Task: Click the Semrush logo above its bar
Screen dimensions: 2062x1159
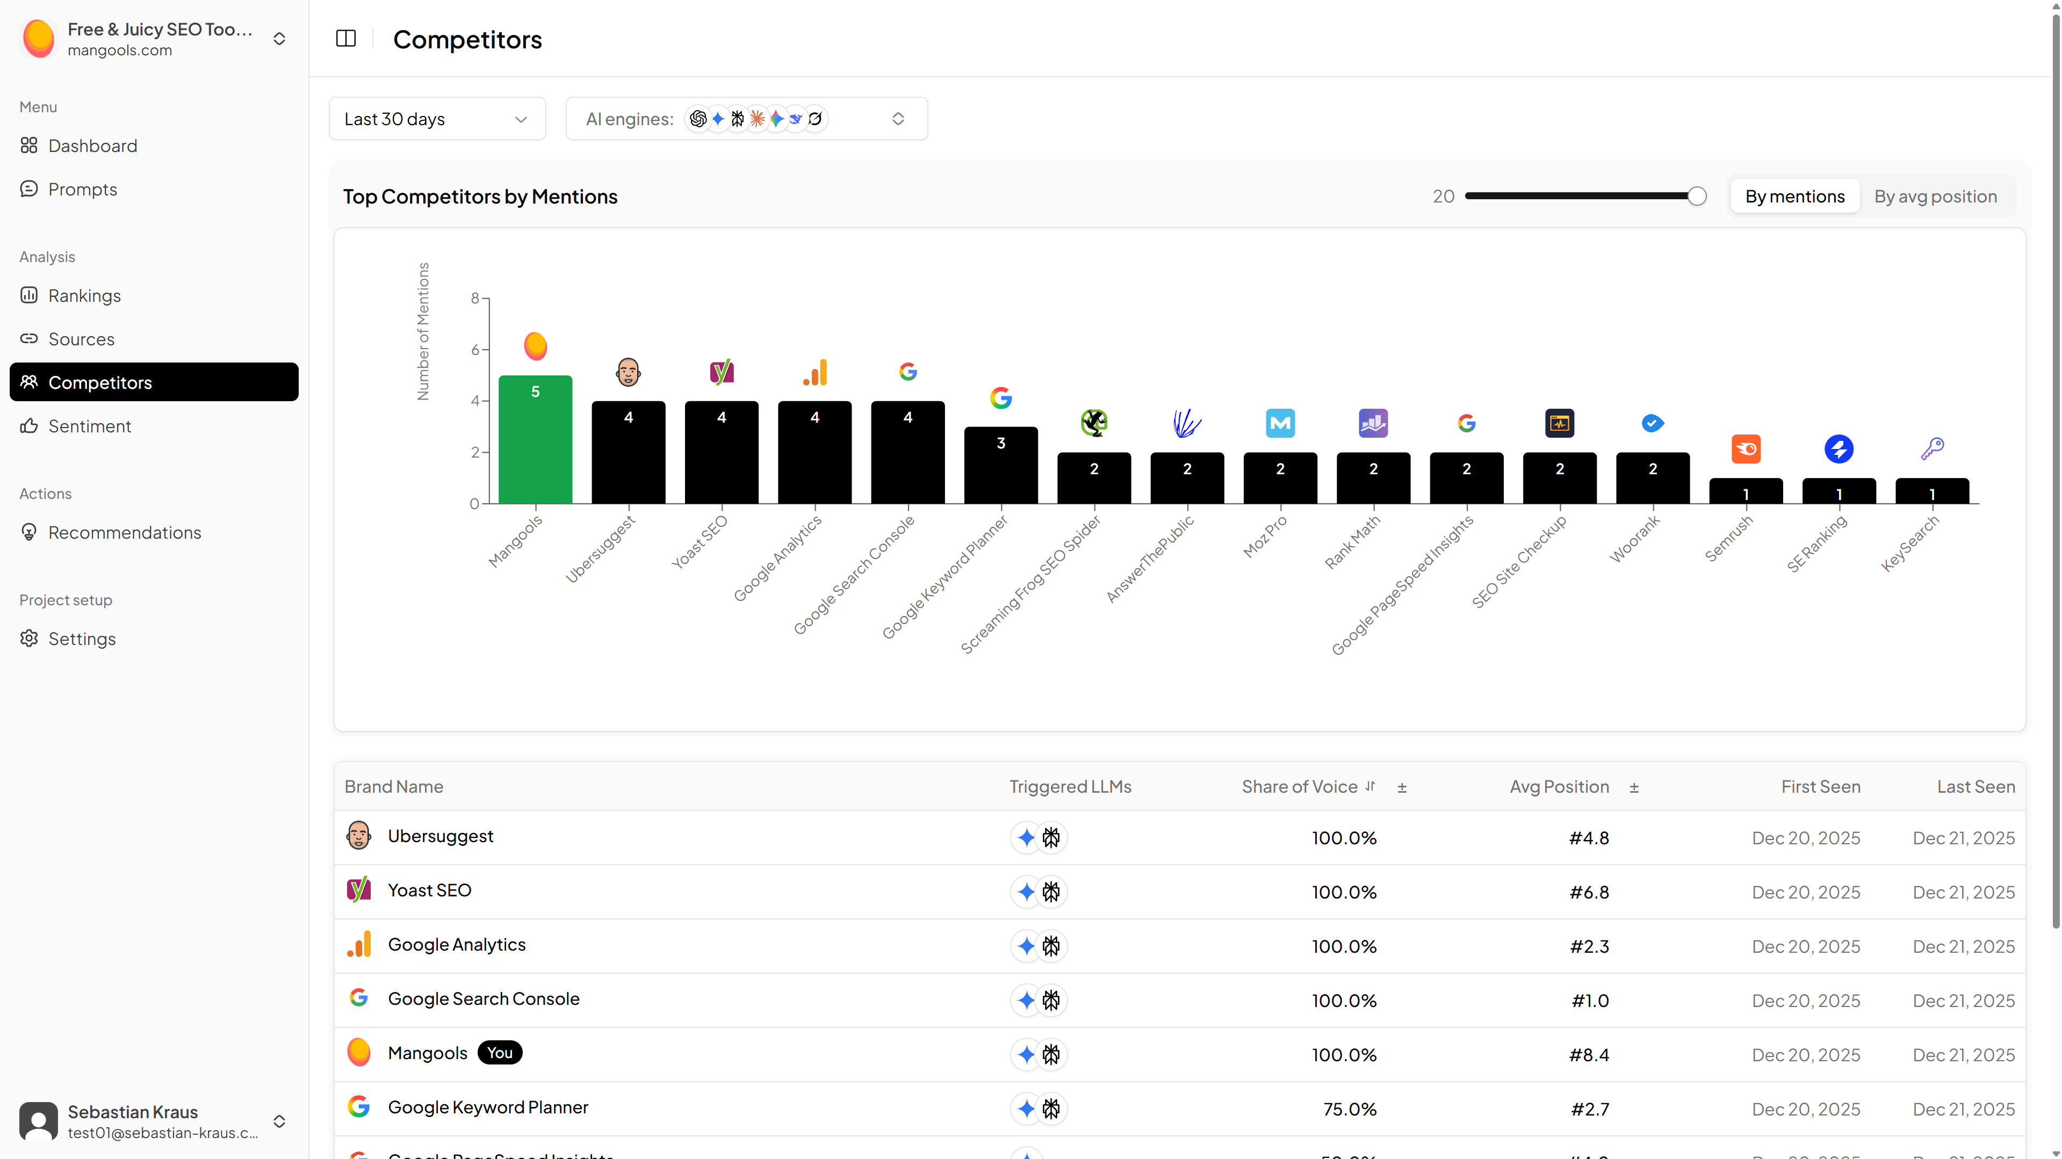Action: pos(1746,449)
